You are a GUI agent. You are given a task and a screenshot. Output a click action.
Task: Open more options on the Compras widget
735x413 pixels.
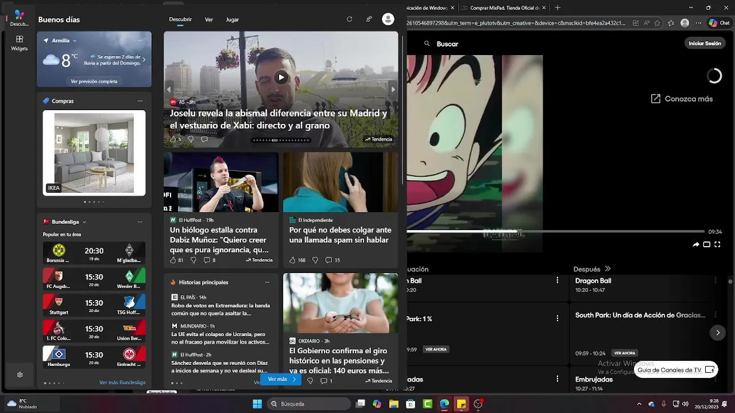pos(140,101)
